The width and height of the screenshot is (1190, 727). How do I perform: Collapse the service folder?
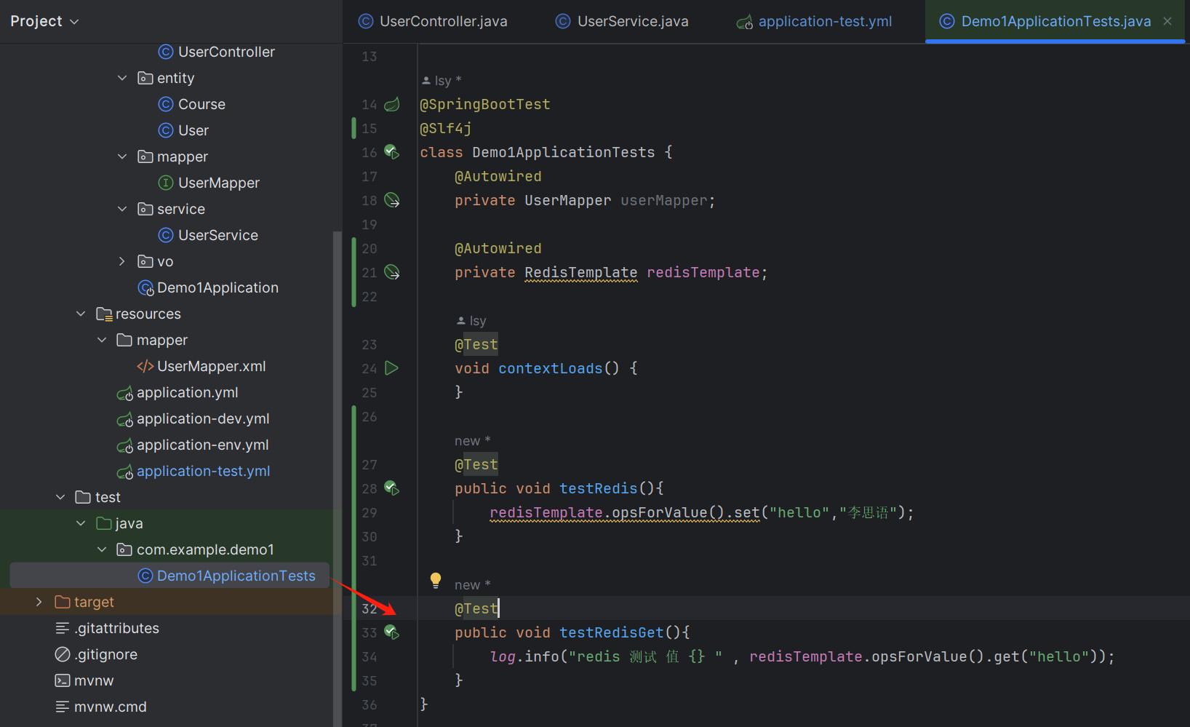[x=121, y=208]
